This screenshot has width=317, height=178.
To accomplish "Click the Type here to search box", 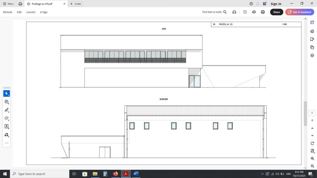I will coord(40,174).
